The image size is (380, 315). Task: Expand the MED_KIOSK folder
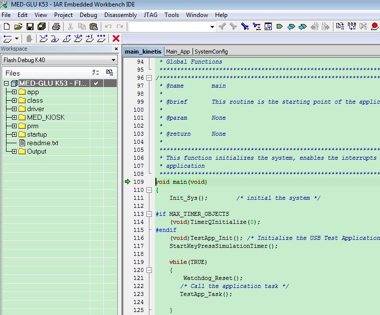tap(15, 117)
